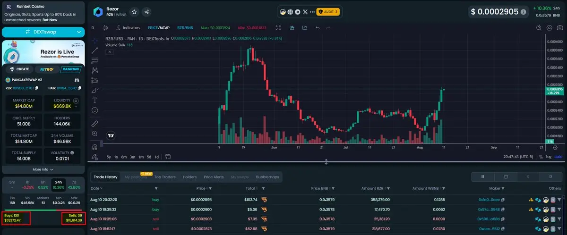Open Rezor's Telegram link icon

point(297,12)
